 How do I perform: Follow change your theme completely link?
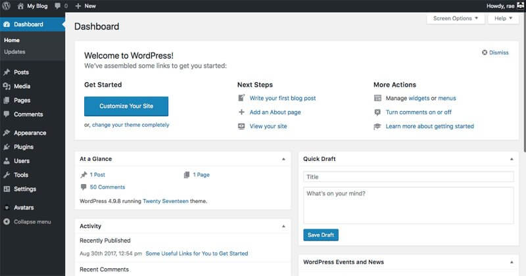130,125
